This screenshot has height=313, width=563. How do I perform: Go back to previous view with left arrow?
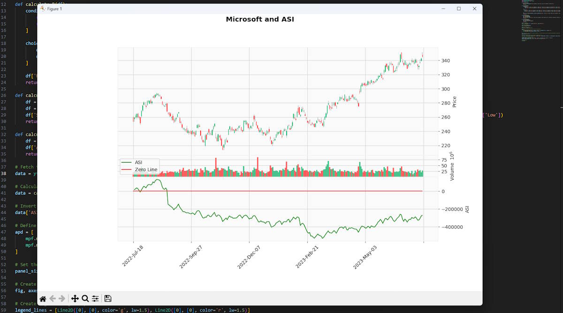[x=52, y=298]
